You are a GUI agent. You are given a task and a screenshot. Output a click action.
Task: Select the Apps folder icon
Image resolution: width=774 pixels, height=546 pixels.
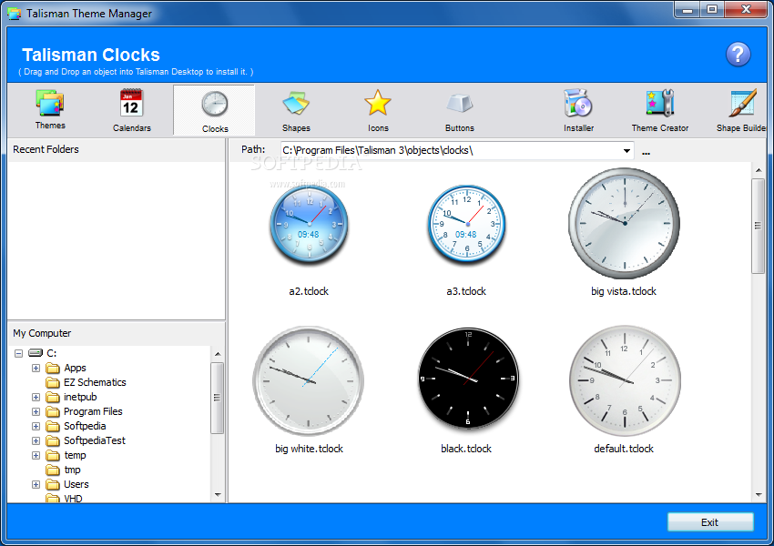point(53,368)
